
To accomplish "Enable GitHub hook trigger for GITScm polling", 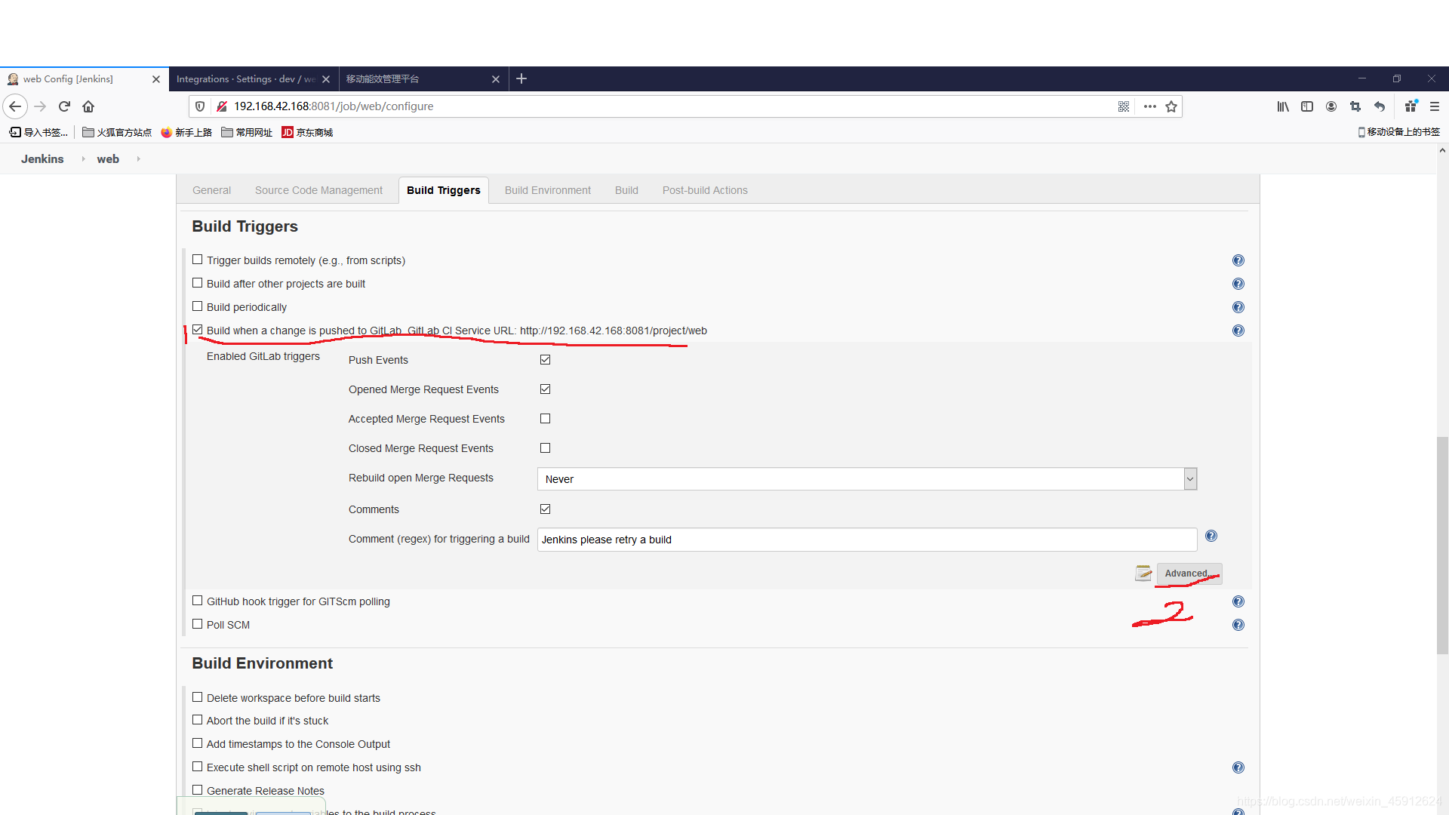I will [198, 601].
